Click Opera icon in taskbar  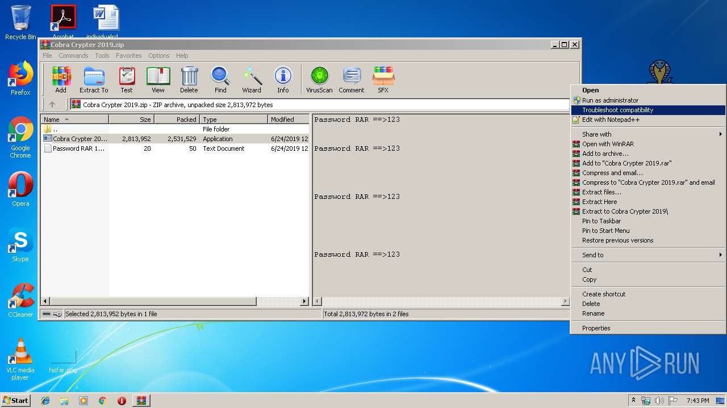pyautogui.click(x=122, y=401)
